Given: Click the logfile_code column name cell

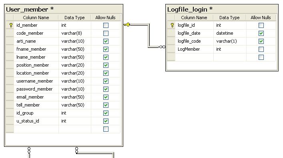Looking at the screenshot, I should point(194,41).
